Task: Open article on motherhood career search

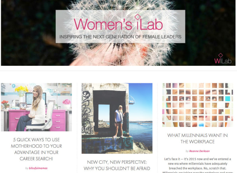Action: pos(37,149)
